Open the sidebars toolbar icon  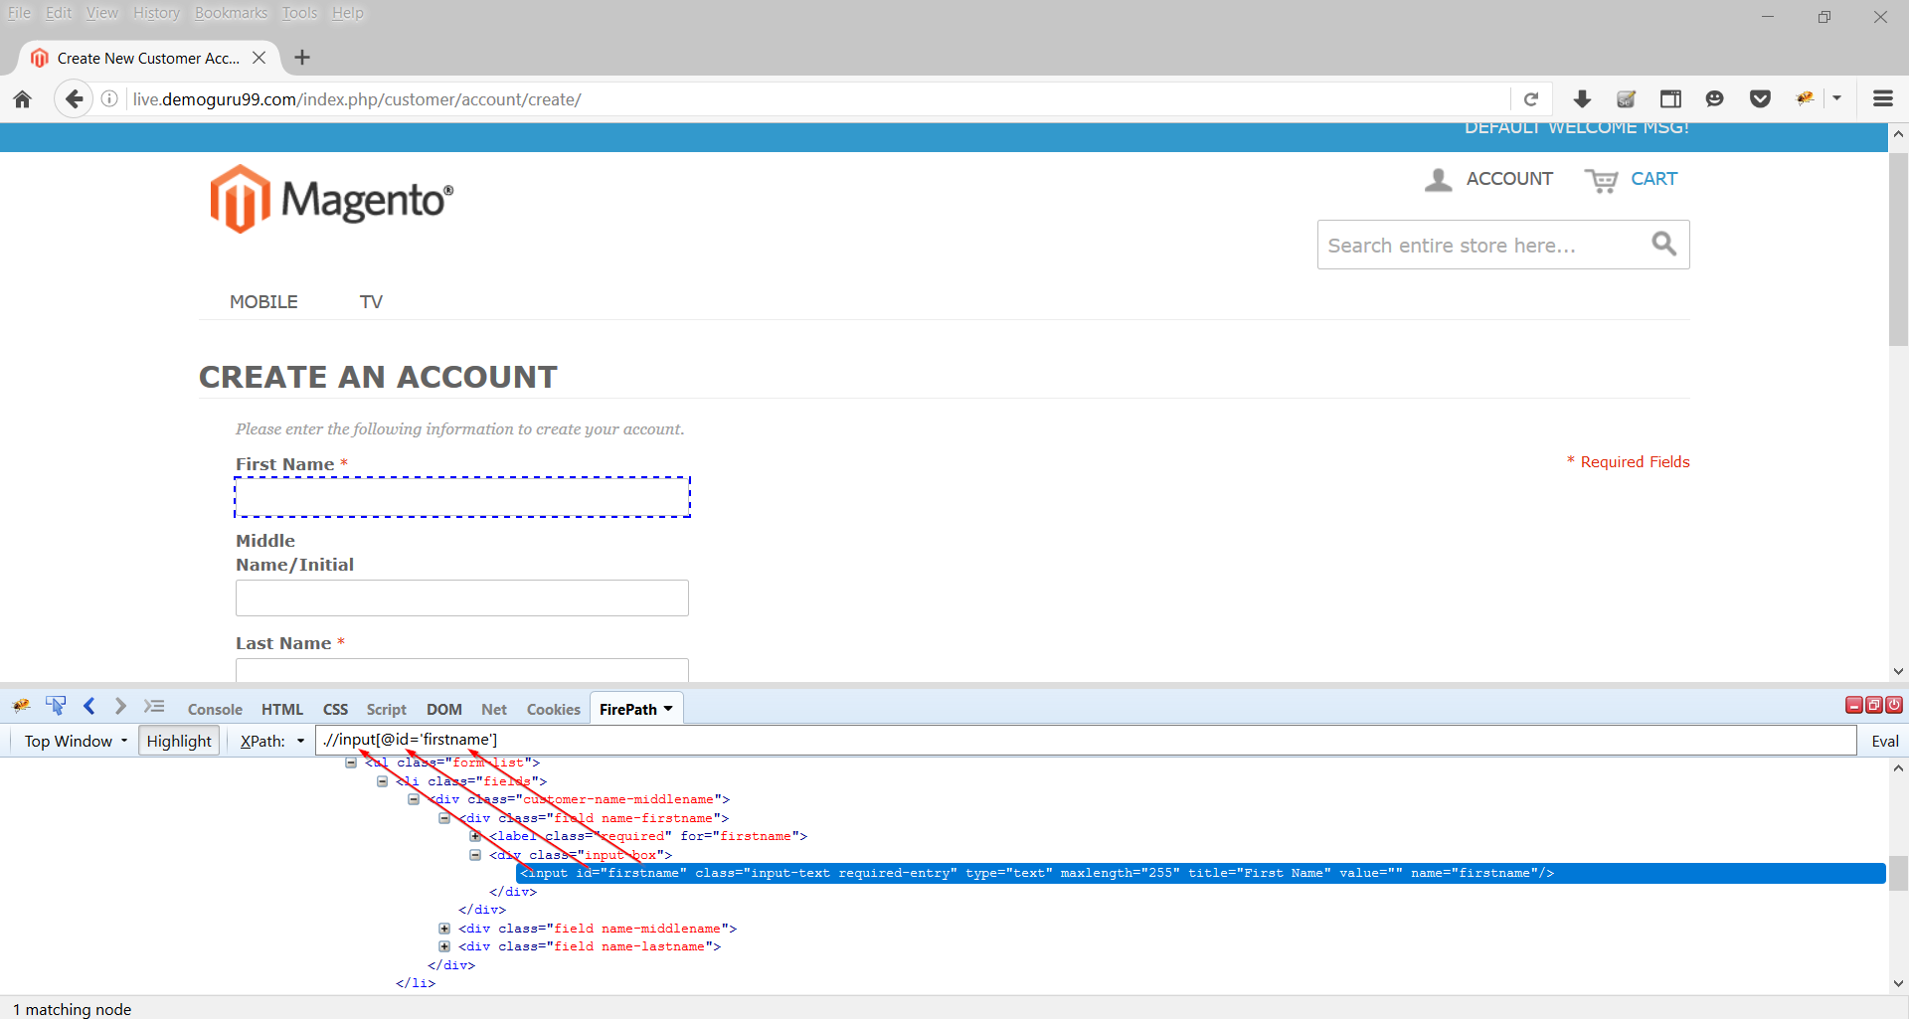(1670, 99)
